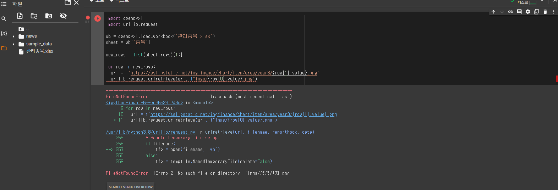Screen dimensions: 558x190
Task: Close the Files side panel
Action: 76,2
